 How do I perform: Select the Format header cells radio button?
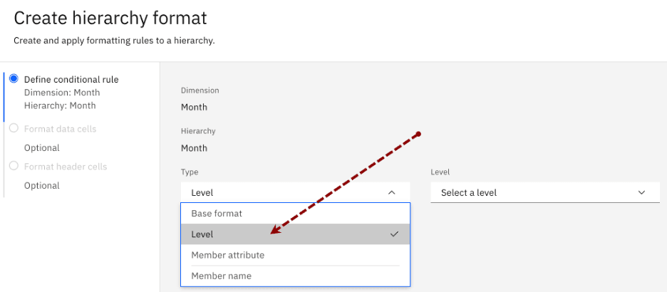[x=14, y=167]
